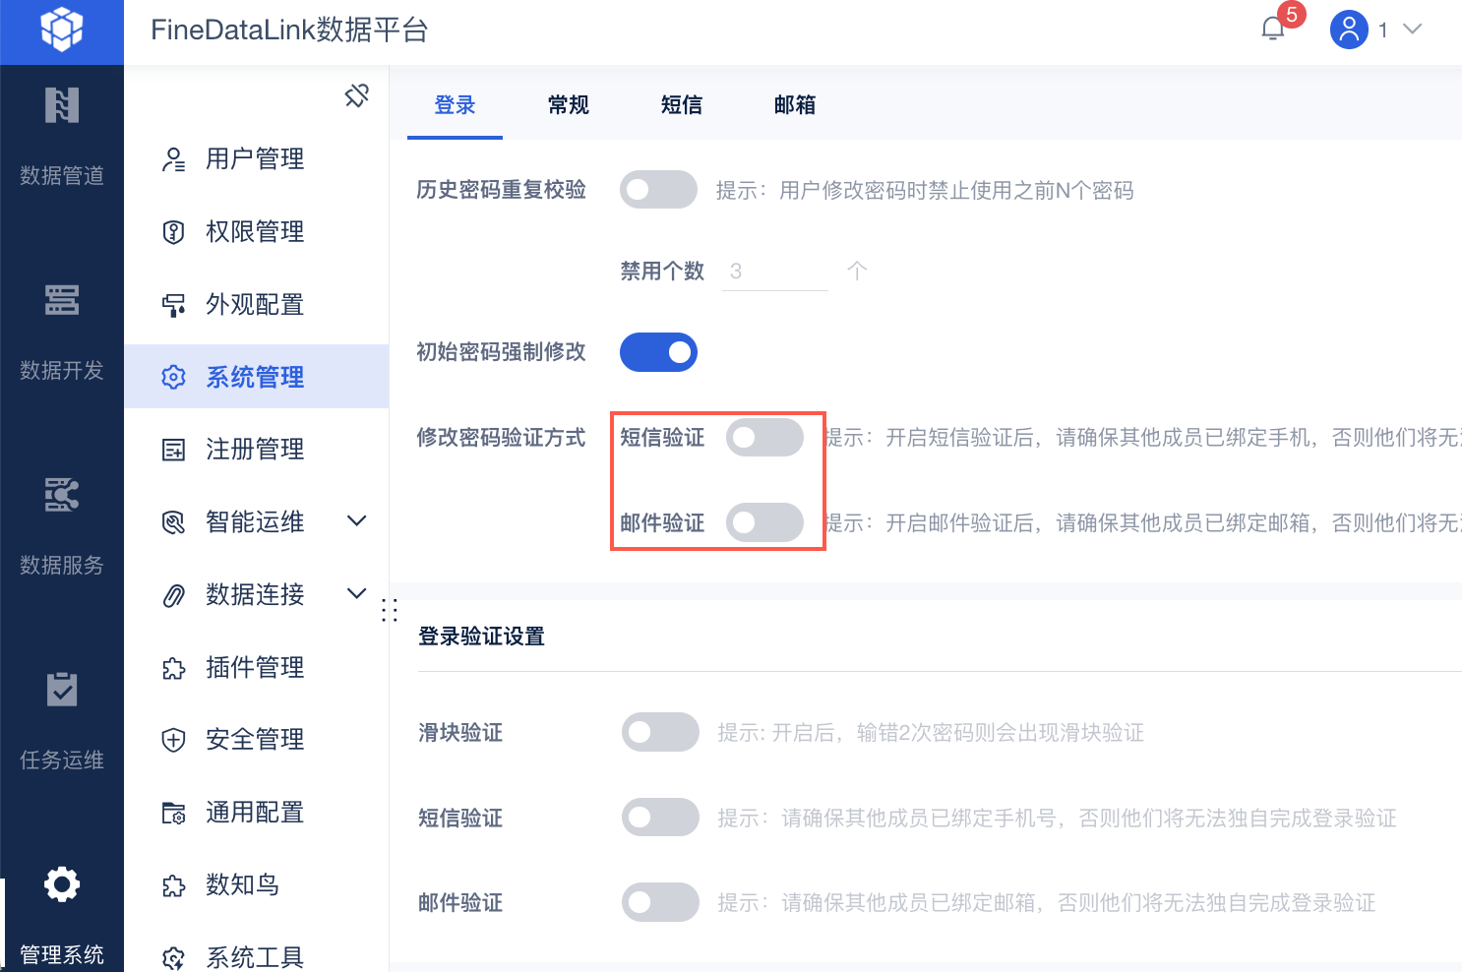Open the 数据服务 module icon
Viewport: 1462px width, 972px height.
[61, 495]
